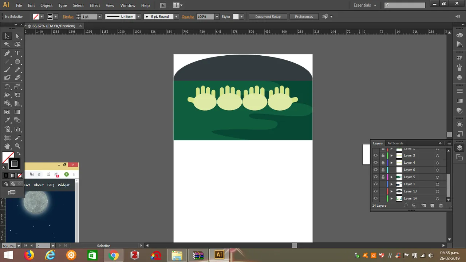The image size is (466, 262).
Task: Select the Line Segment tool
Action: pos(7,61)
